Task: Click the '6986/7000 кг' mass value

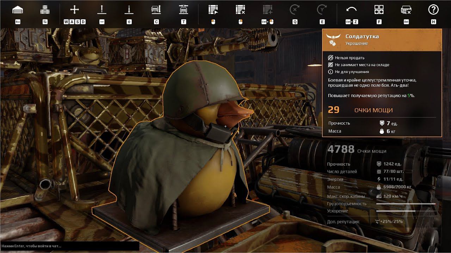Action: pyautogui.click(x=397, y=187)
